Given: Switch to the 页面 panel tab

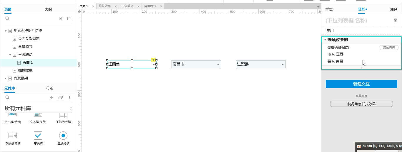Looking at the screenshot, I should coord(8,9).
